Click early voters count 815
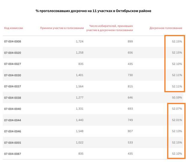Viewport: 186px width, 162px height. click(130, 86)
